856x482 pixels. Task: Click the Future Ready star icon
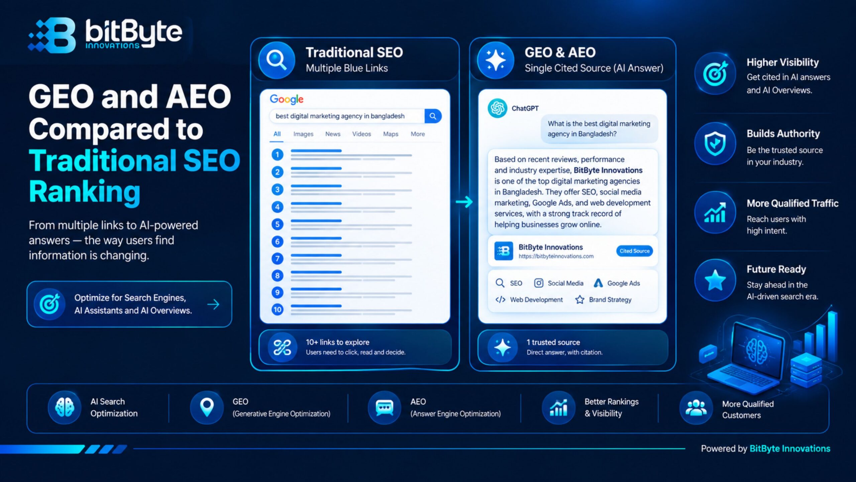[x=715, y=280]
